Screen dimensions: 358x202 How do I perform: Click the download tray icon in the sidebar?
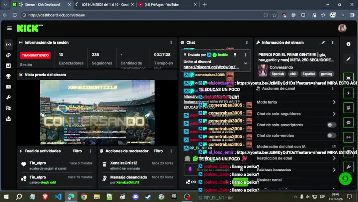click(8, 119)
